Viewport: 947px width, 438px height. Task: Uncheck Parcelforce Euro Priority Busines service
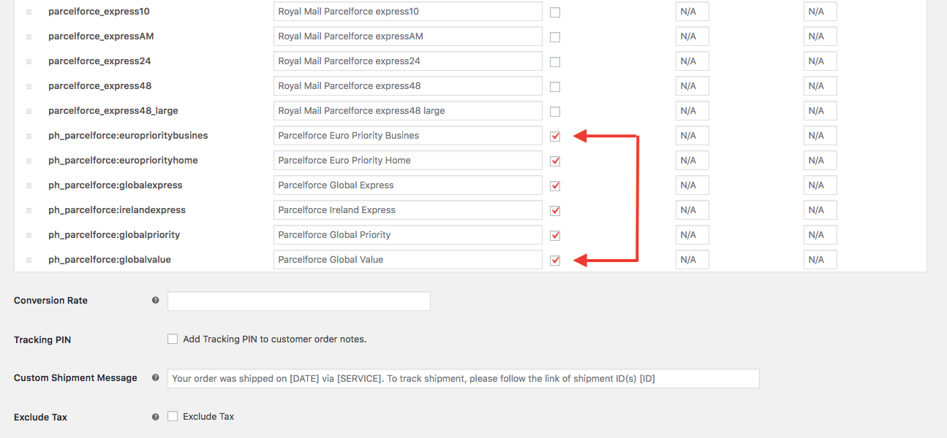pos(555,137)
